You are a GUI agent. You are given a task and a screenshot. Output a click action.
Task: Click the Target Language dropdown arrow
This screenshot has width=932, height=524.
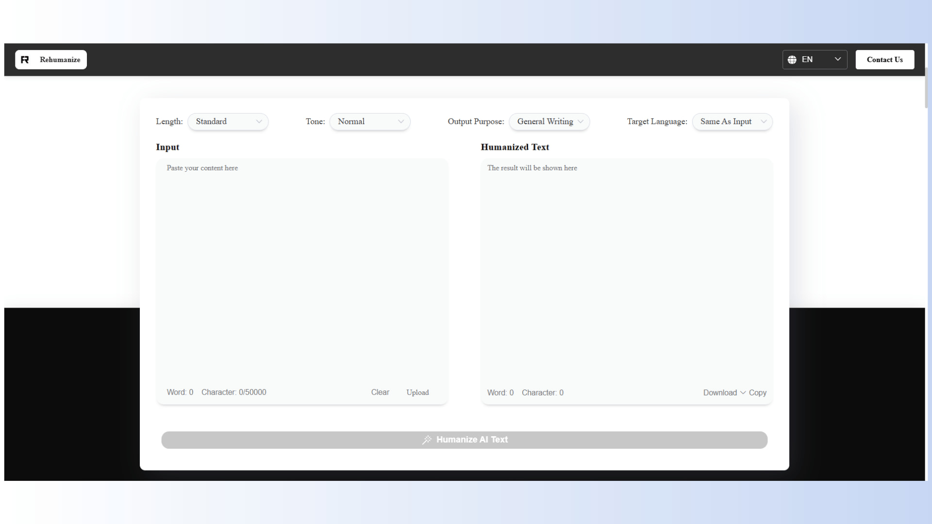(x=764, y=121)
